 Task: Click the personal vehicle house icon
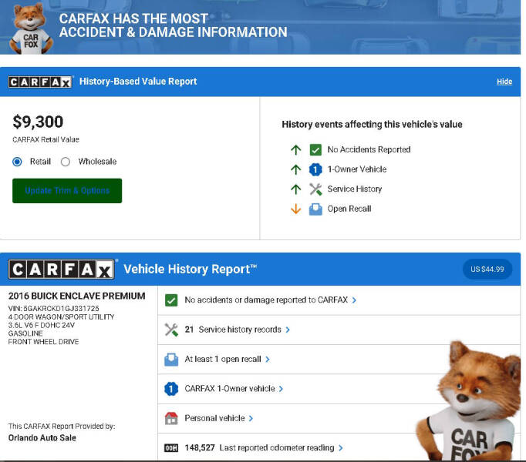coord(171,418)
